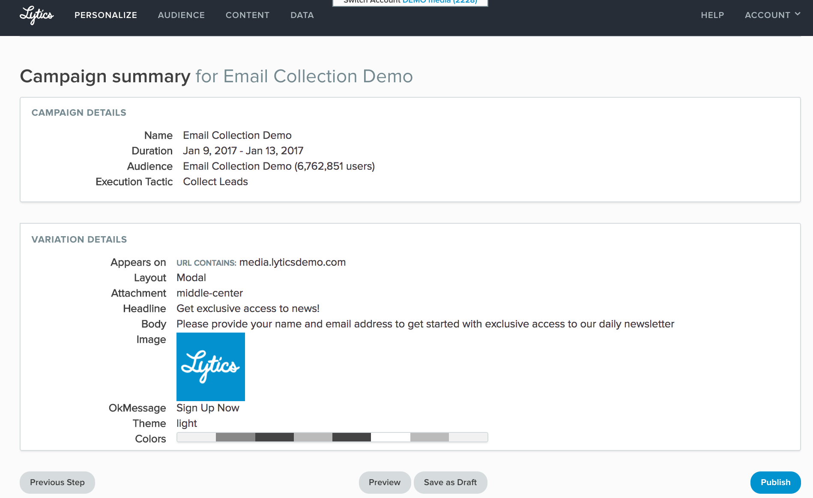Select the third dark charcoal color swatch

[275, 437]
